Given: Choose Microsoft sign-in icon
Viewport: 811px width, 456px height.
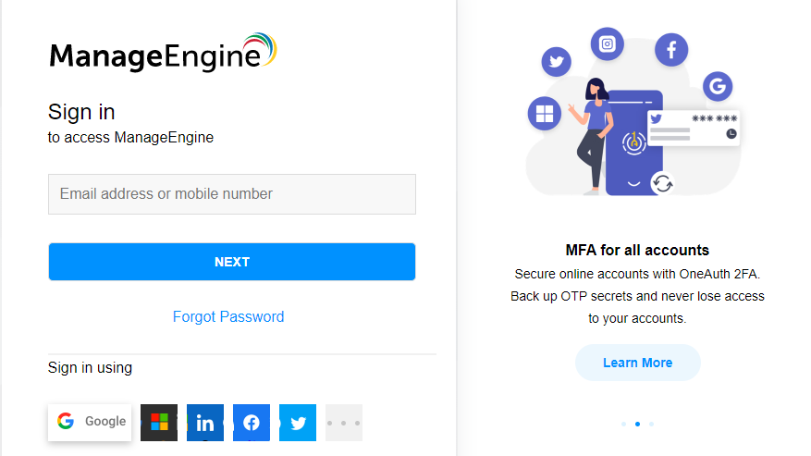Looking at the screenshot, I should (159, 423).
